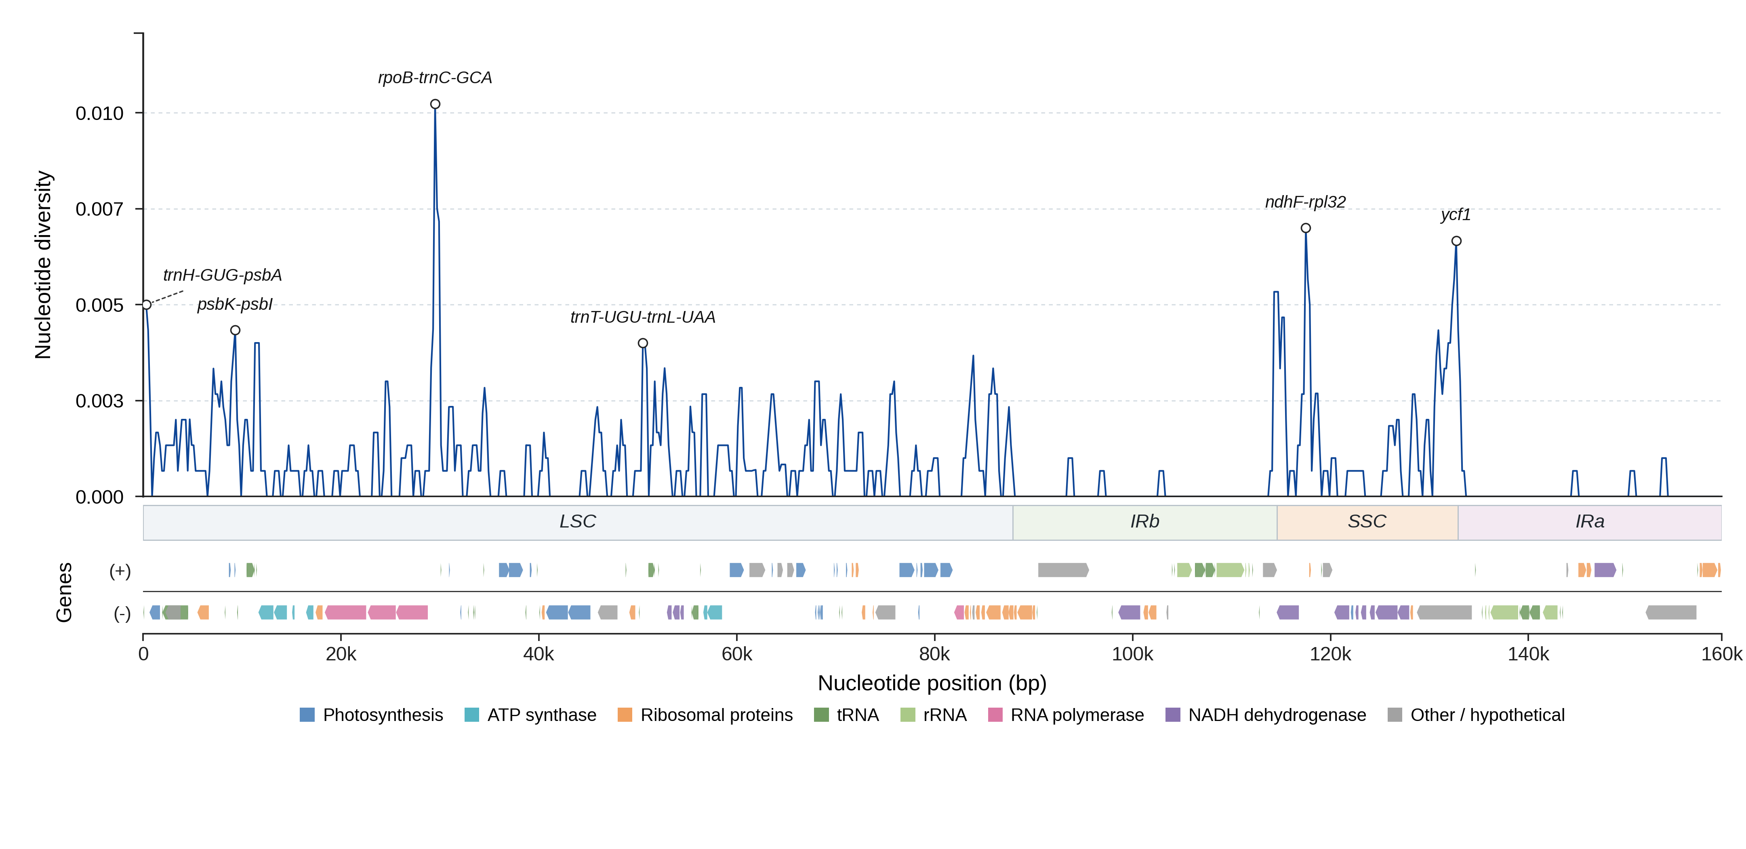Click the 20k x-axis tick label
The width and height of the screenshot is (1746, 849).
341,654
